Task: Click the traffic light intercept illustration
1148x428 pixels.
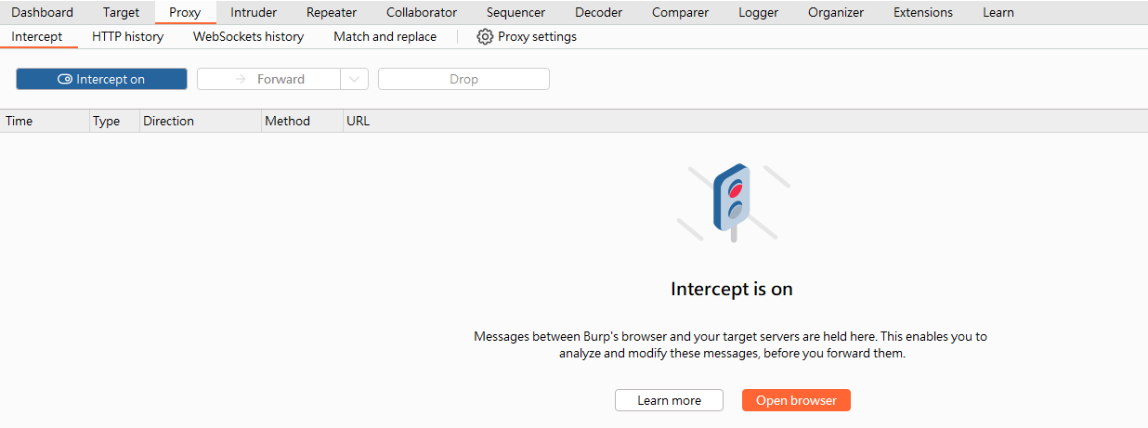Action: click(733, 203)
